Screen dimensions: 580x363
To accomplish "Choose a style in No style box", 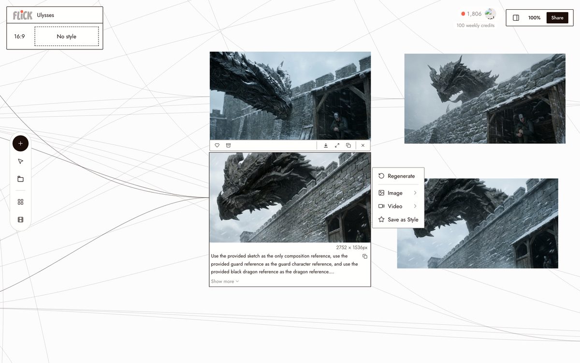I will coord(67,36).
